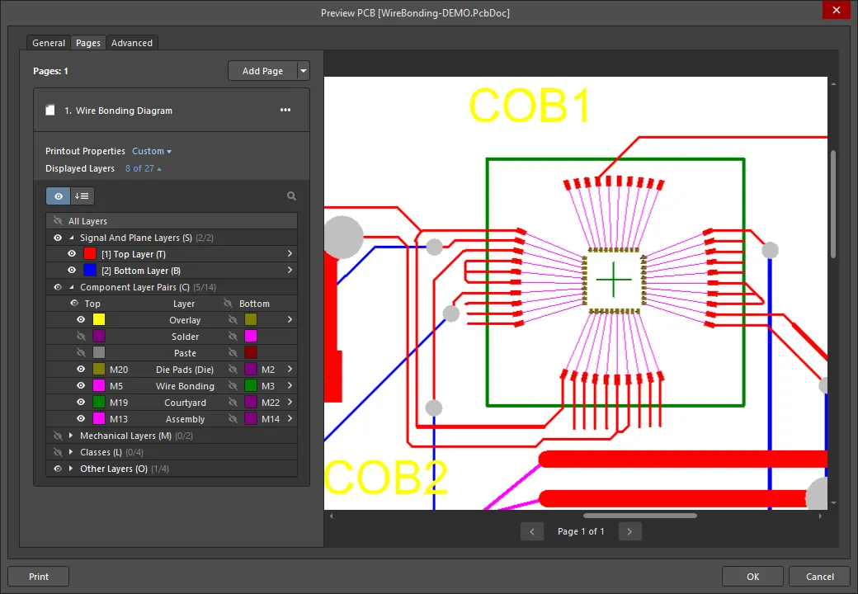Viewport: 858px width, 594px height.
Task: Click the search icon in the layers panel
Action: pos(291,196)
